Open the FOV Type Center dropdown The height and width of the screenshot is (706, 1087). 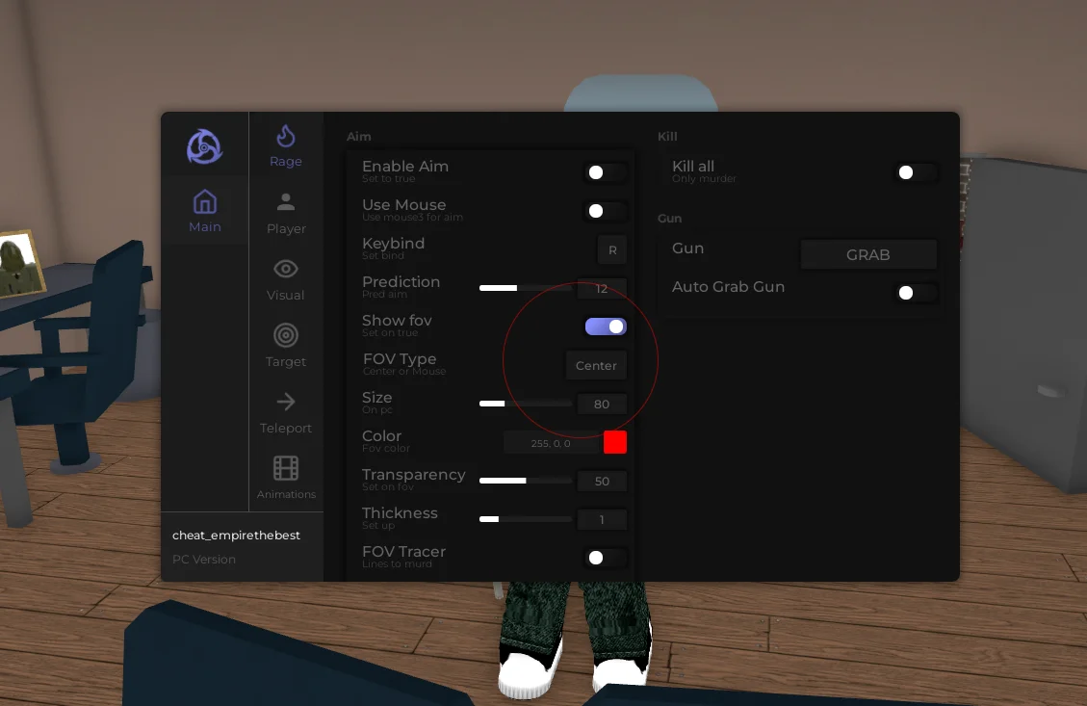pyautogui.click(x=596, y=366)
